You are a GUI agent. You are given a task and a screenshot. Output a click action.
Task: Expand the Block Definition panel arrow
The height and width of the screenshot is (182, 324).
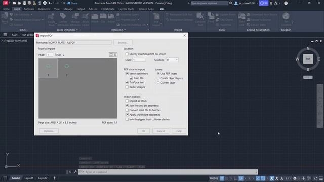77,30
